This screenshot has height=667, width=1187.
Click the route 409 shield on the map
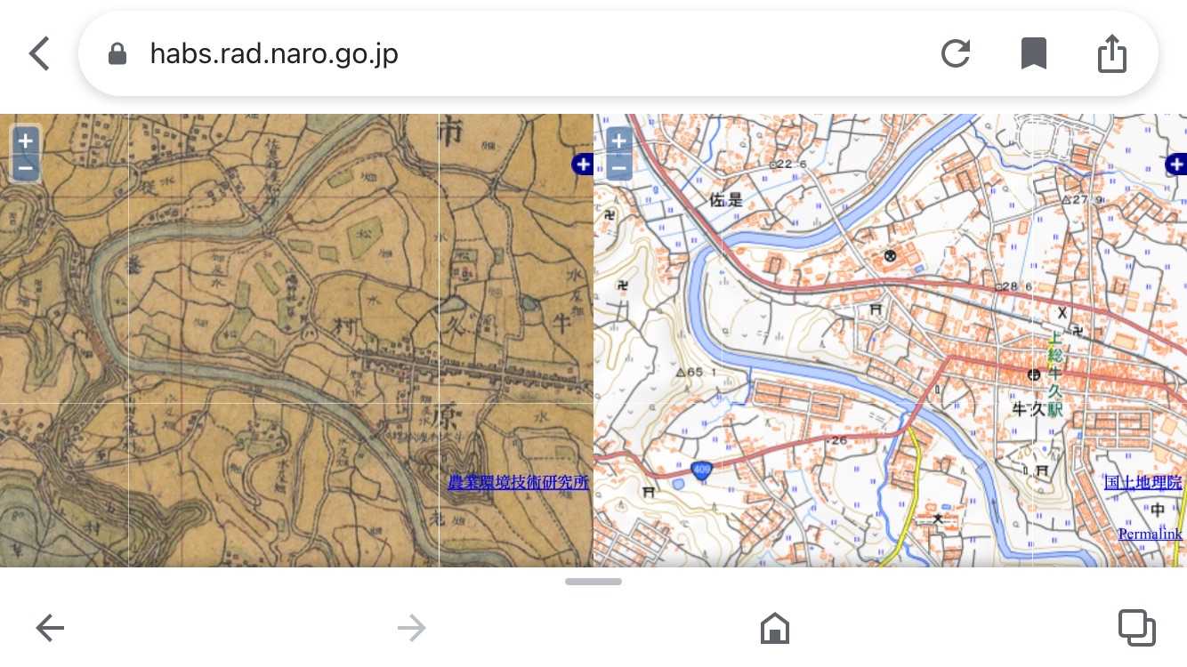point(703,470)
